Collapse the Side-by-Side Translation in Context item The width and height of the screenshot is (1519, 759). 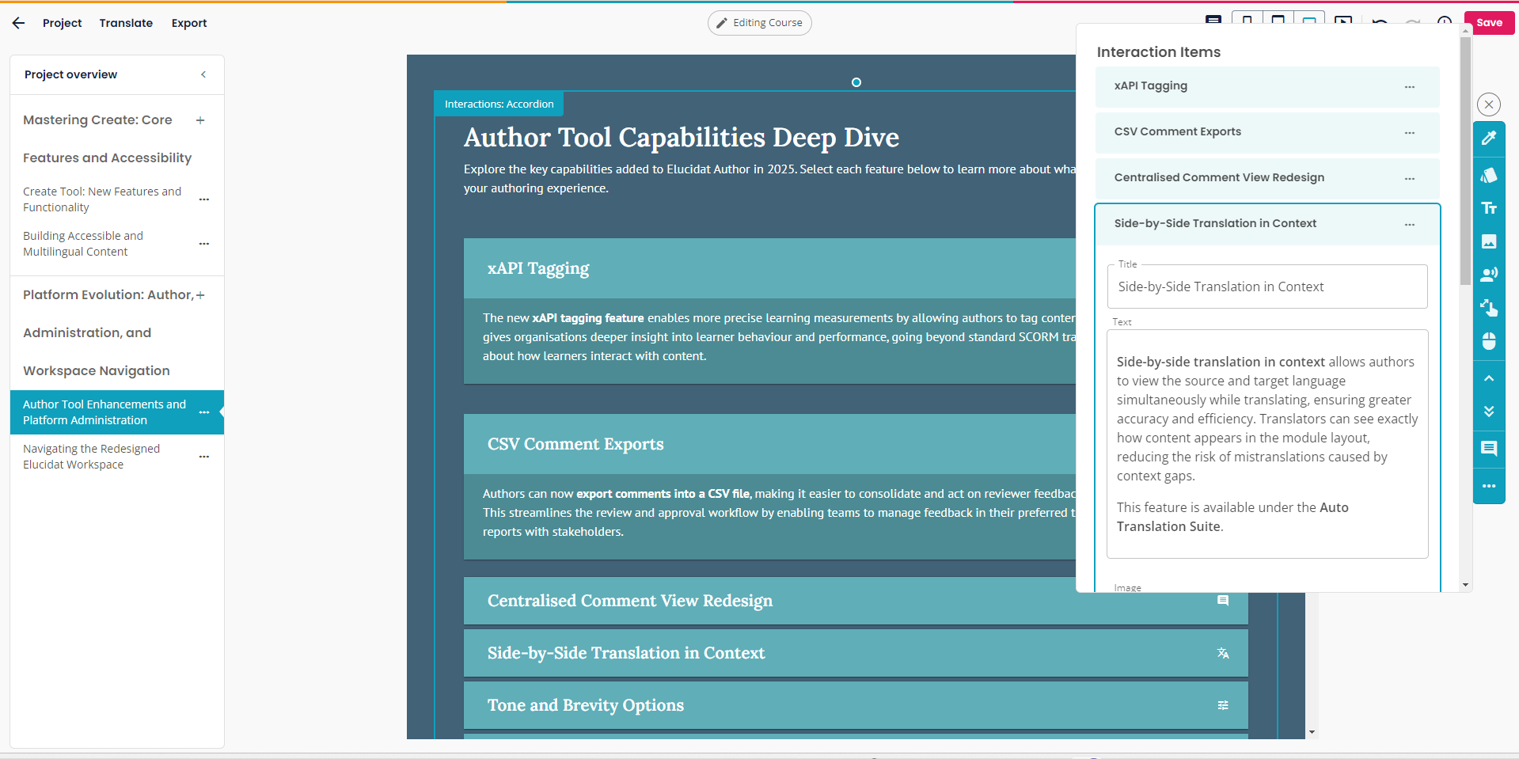coord(1267,224)
